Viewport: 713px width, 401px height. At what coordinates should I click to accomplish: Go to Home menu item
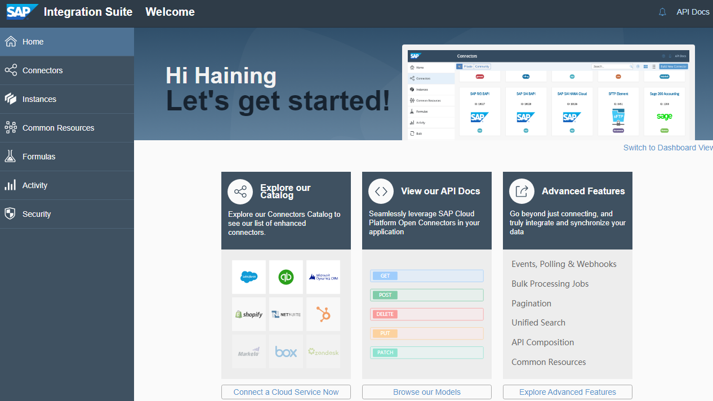tap(67, 42)
